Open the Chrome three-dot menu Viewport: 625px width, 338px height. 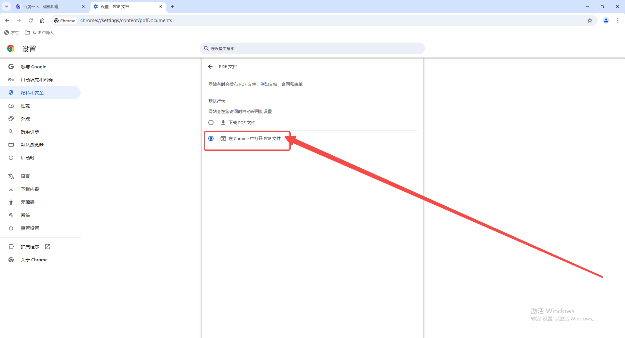[618, 20]
